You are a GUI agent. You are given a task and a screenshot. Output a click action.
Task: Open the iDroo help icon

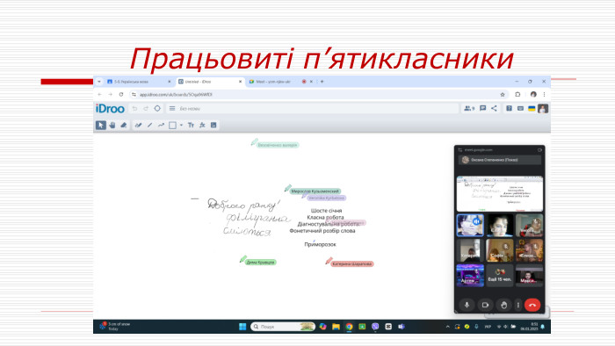509,109
